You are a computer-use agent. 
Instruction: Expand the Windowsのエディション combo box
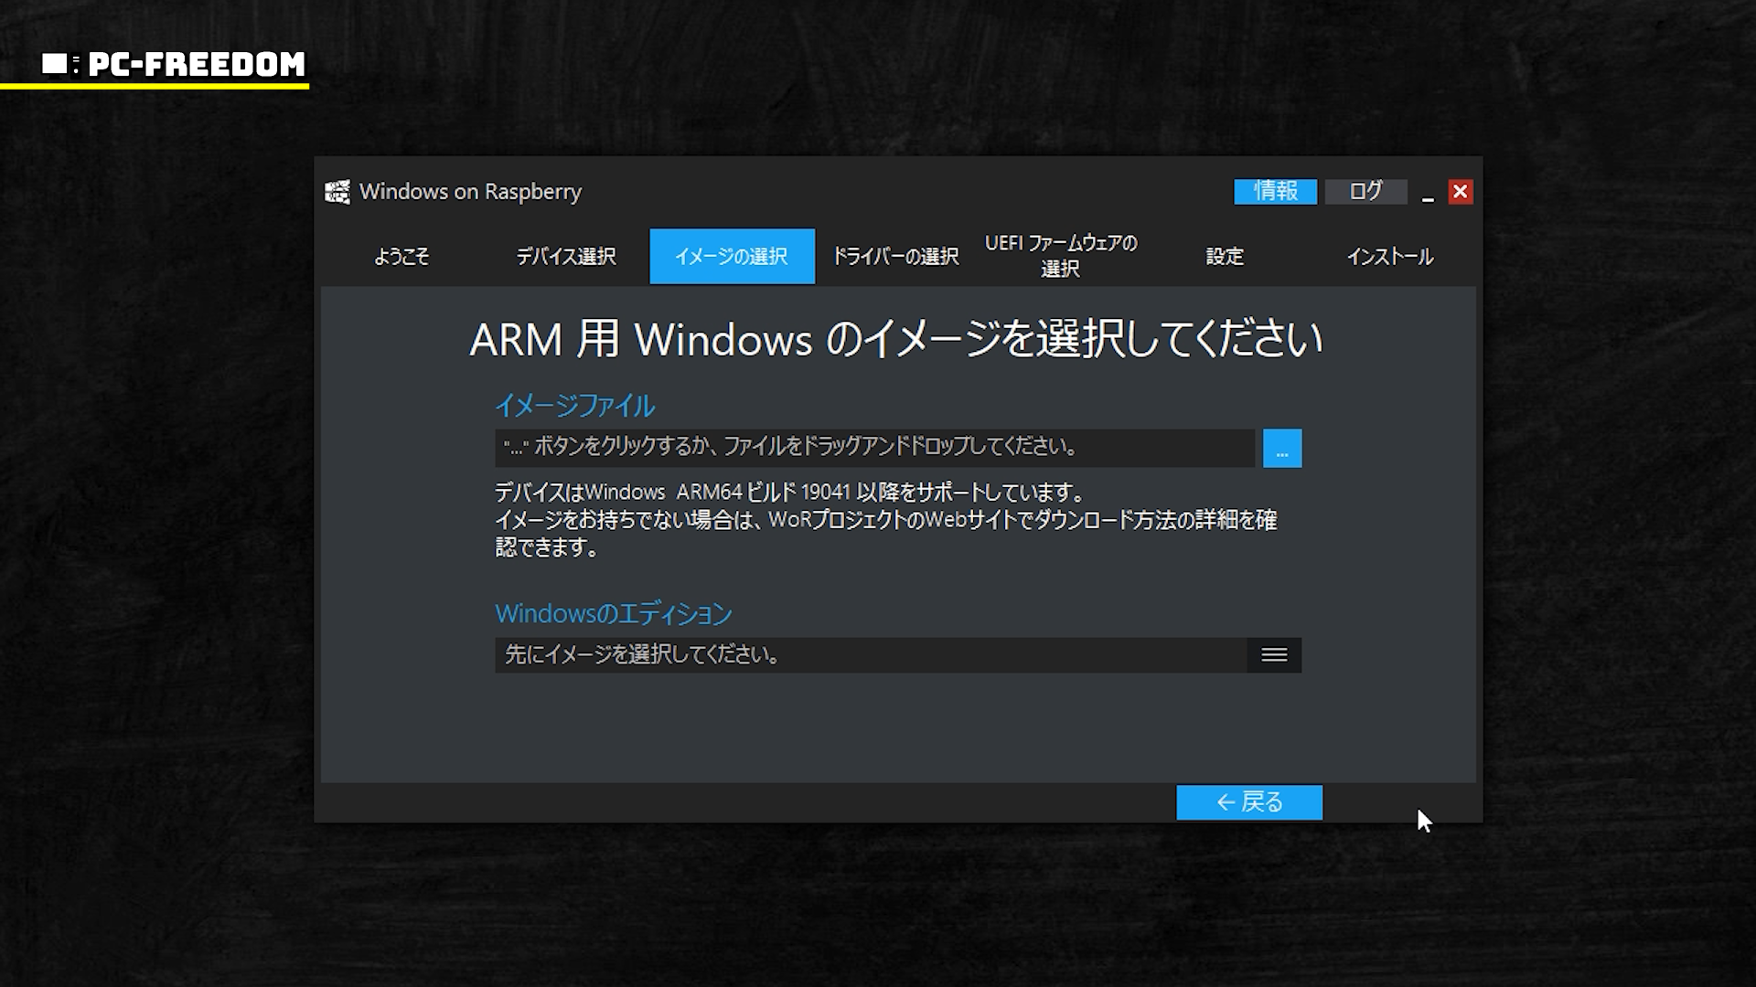tap(870, 655)
